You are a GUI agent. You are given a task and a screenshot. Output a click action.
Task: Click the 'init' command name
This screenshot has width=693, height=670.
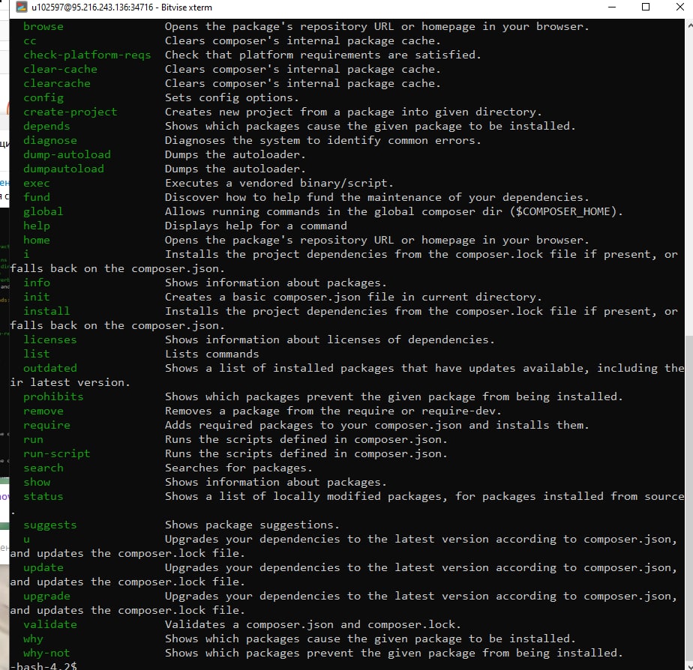[37, 297]
